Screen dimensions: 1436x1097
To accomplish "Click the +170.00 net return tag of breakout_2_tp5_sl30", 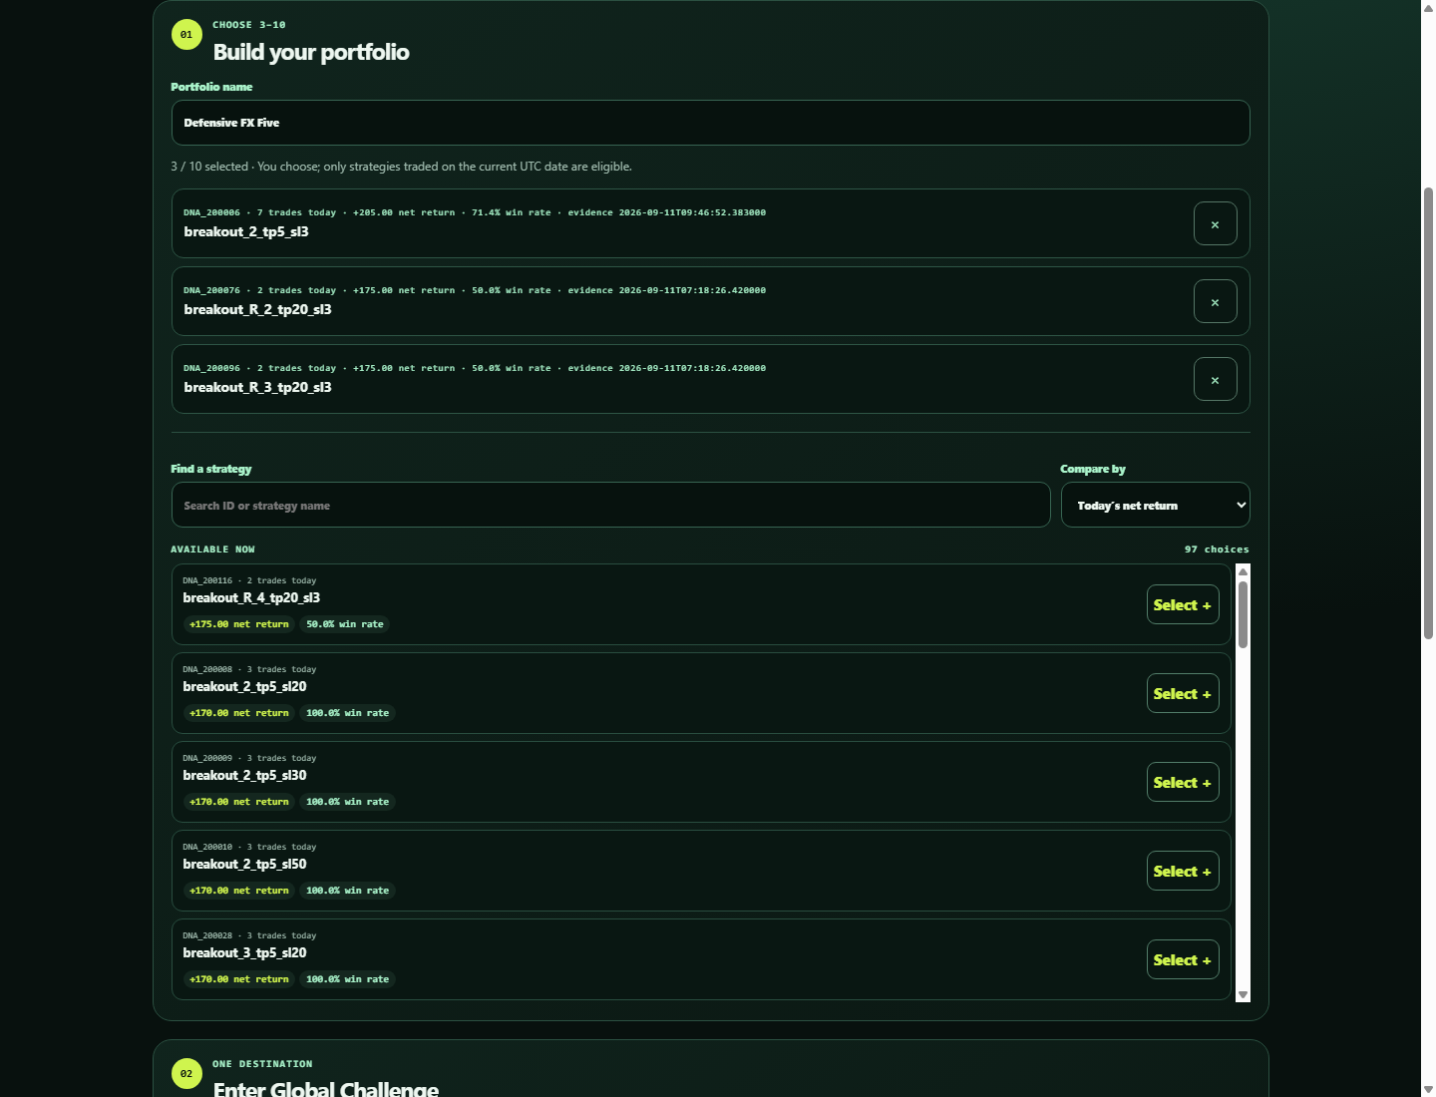I will pyautogui.click(x=239, y=802).
